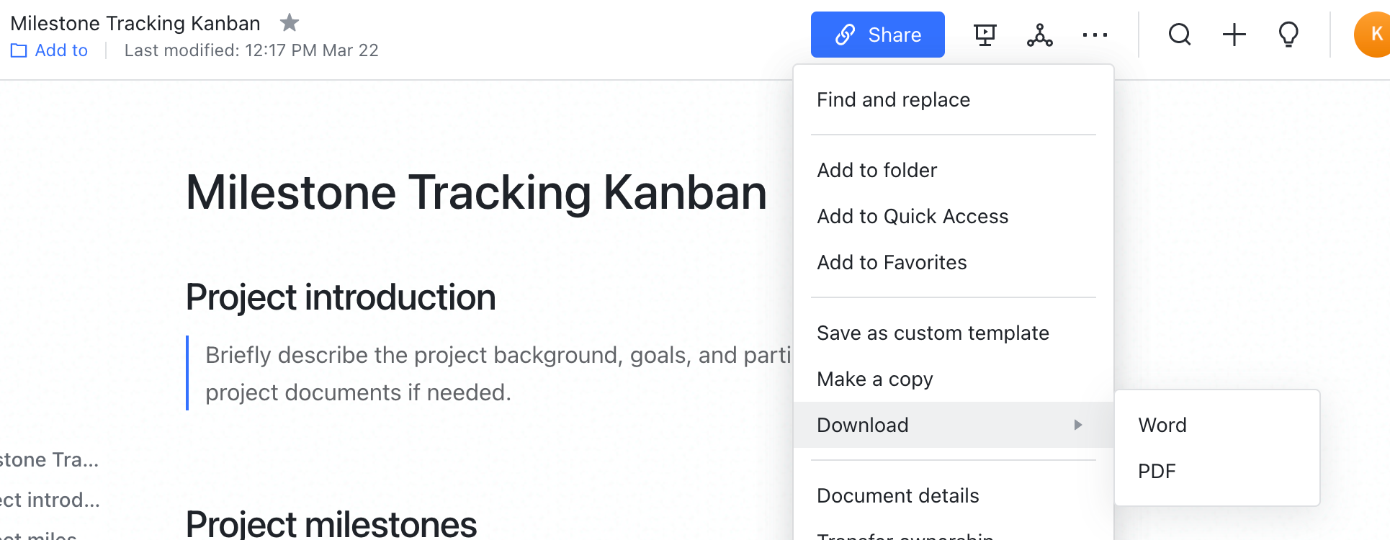The width and height of the screenshot is (1390, 540).
Task: Click the lightbulb tips icon
Action: [1288, 35]
